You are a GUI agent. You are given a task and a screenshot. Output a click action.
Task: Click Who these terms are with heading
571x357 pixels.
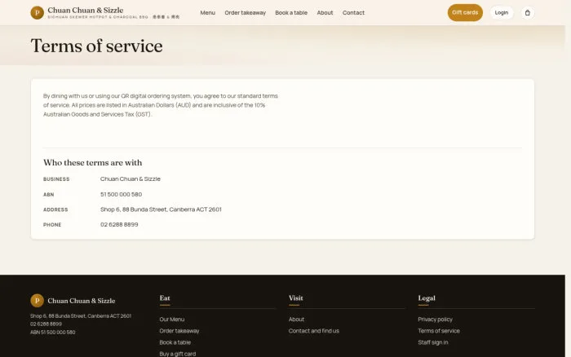pyautogui.click(x=92, y=163)
